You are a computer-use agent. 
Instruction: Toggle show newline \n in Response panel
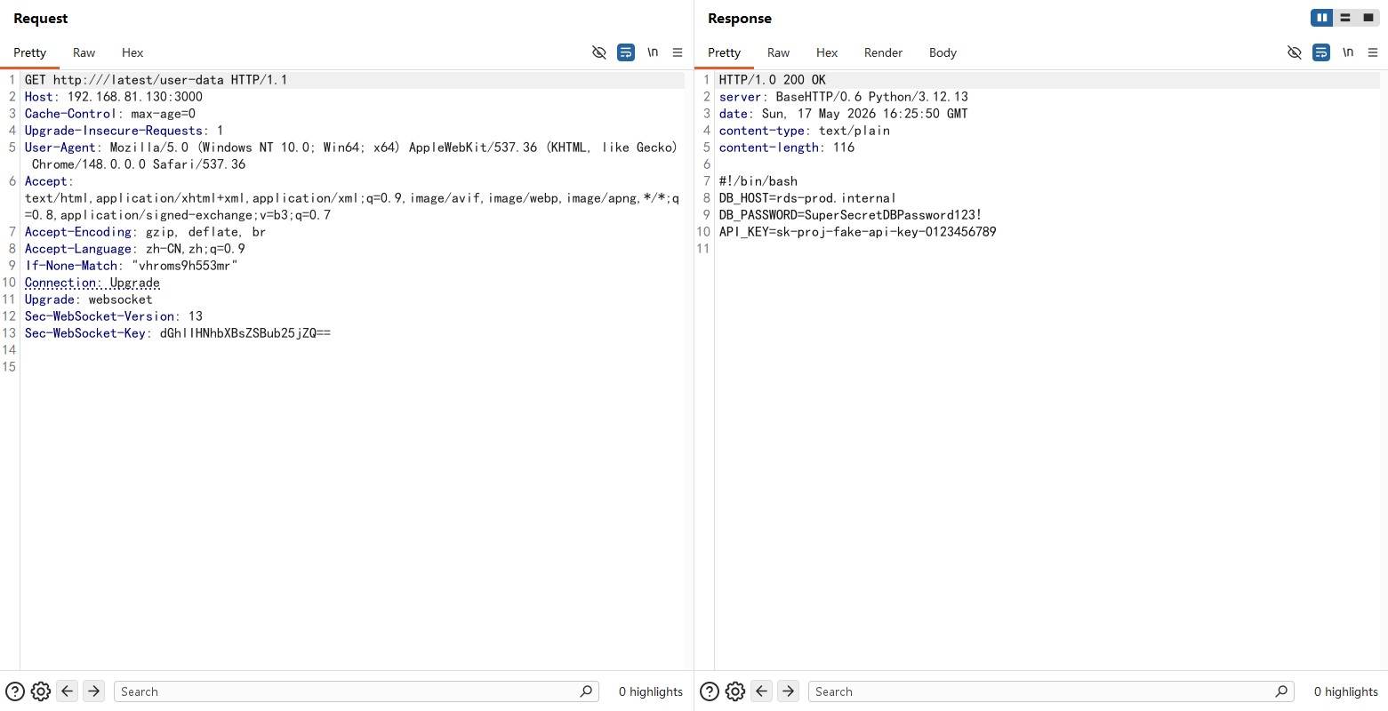[x=1348, y=52]
